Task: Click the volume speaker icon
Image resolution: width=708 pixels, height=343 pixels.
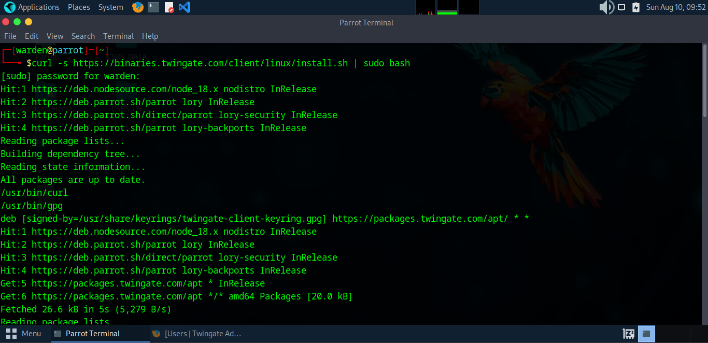Action: [606, 7]
